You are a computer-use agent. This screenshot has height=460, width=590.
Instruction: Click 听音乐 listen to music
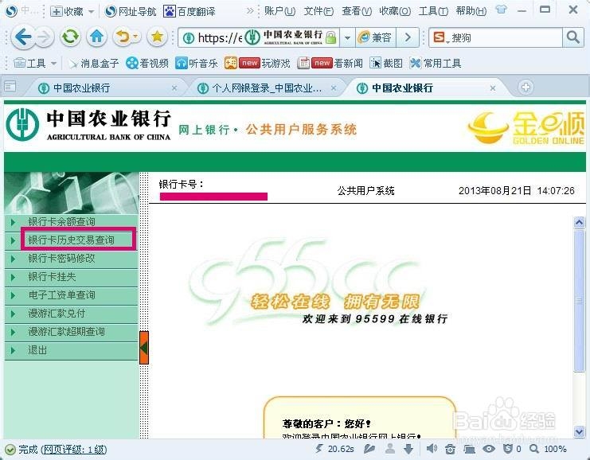[x=197, y=63]
